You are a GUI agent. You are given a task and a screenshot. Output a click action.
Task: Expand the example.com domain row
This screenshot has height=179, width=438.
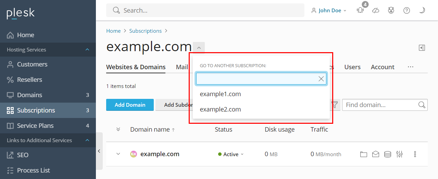click(118, 154)
